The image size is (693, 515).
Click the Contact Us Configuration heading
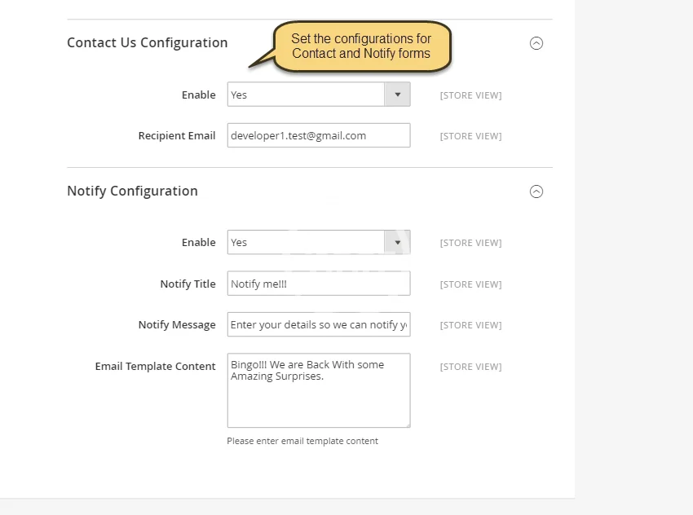[148, 42]
